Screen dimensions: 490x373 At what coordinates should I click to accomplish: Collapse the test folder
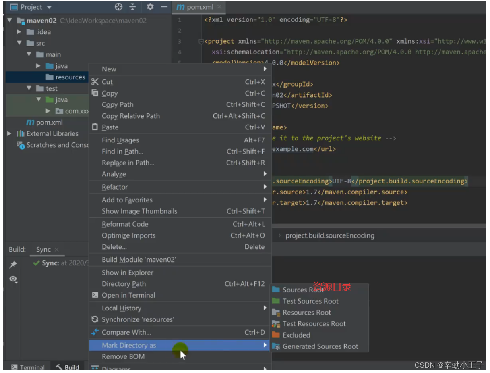(29, 88)
